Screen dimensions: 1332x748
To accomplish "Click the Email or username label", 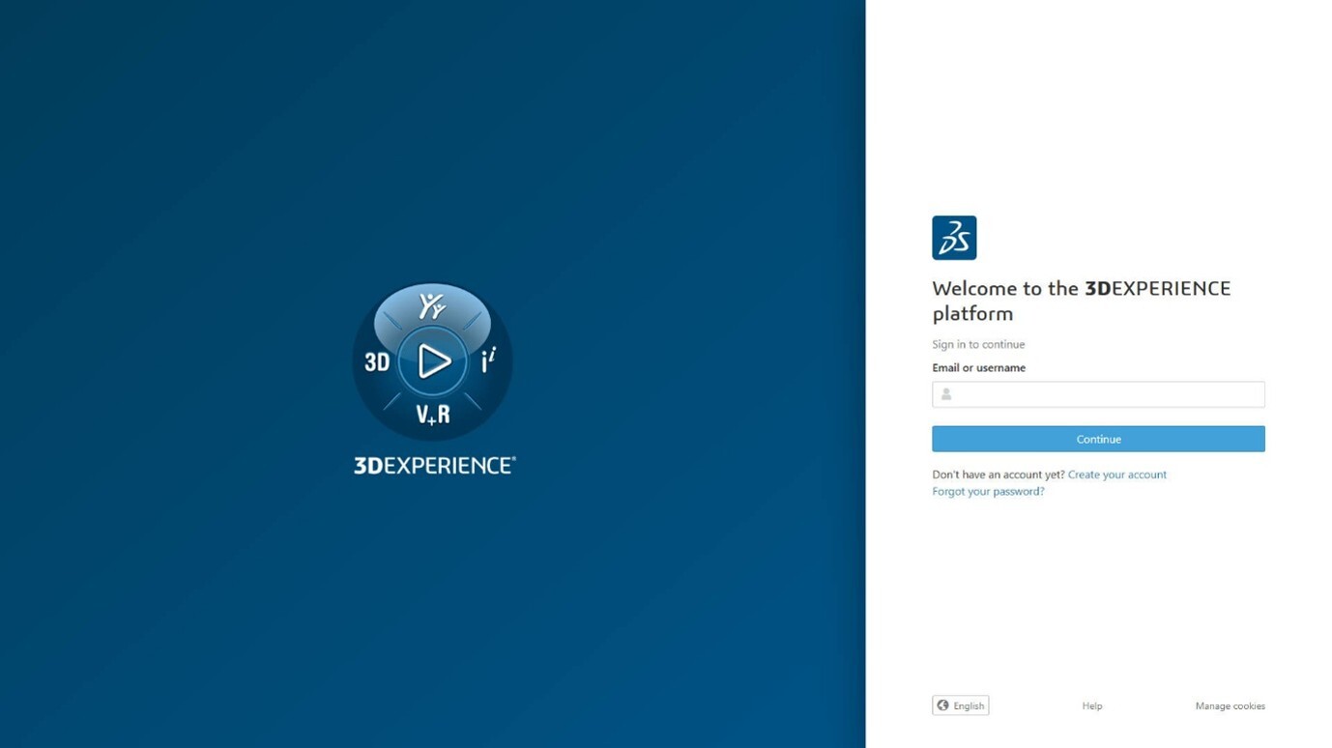I will pyautogui.click(x=978, y=367).
